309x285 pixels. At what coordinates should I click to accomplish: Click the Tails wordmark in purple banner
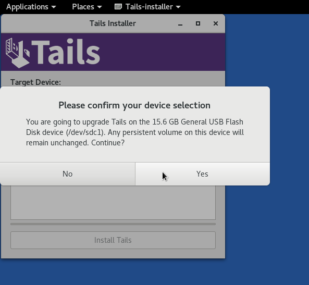click(x=66, y=52)
